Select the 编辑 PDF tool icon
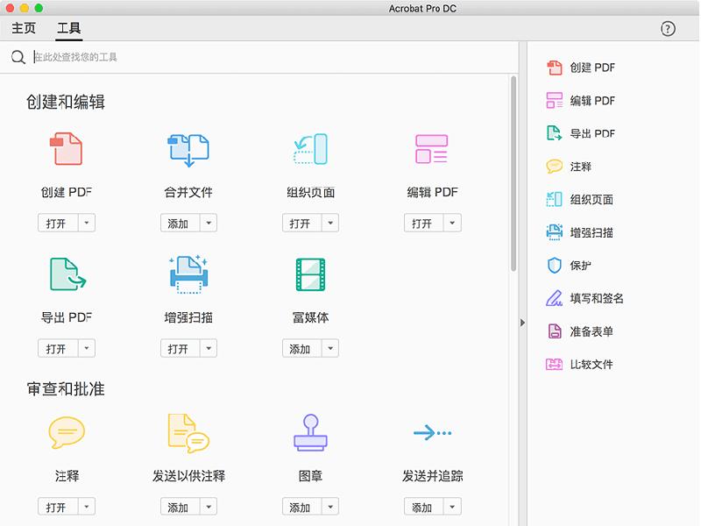Image resolution: width=701 pixels, height=526 pixels. [431, 149]
